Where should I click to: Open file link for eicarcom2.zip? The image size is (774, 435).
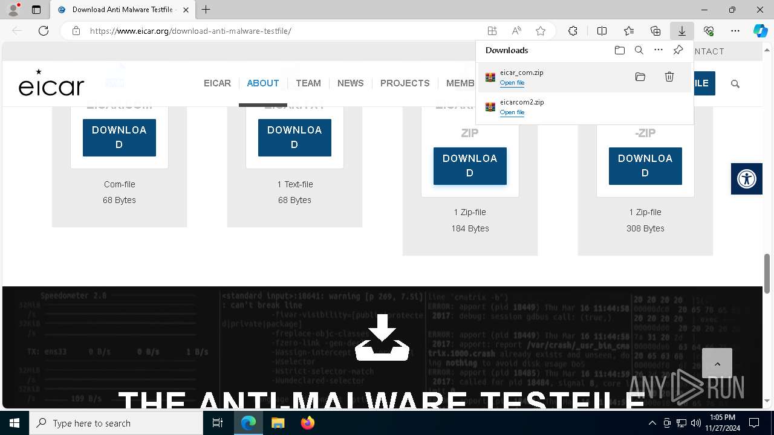pyautogui.click(x=512, y=112)
